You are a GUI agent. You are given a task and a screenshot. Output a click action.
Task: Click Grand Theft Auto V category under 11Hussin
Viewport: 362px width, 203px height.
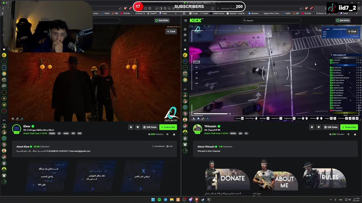(216, 133)
